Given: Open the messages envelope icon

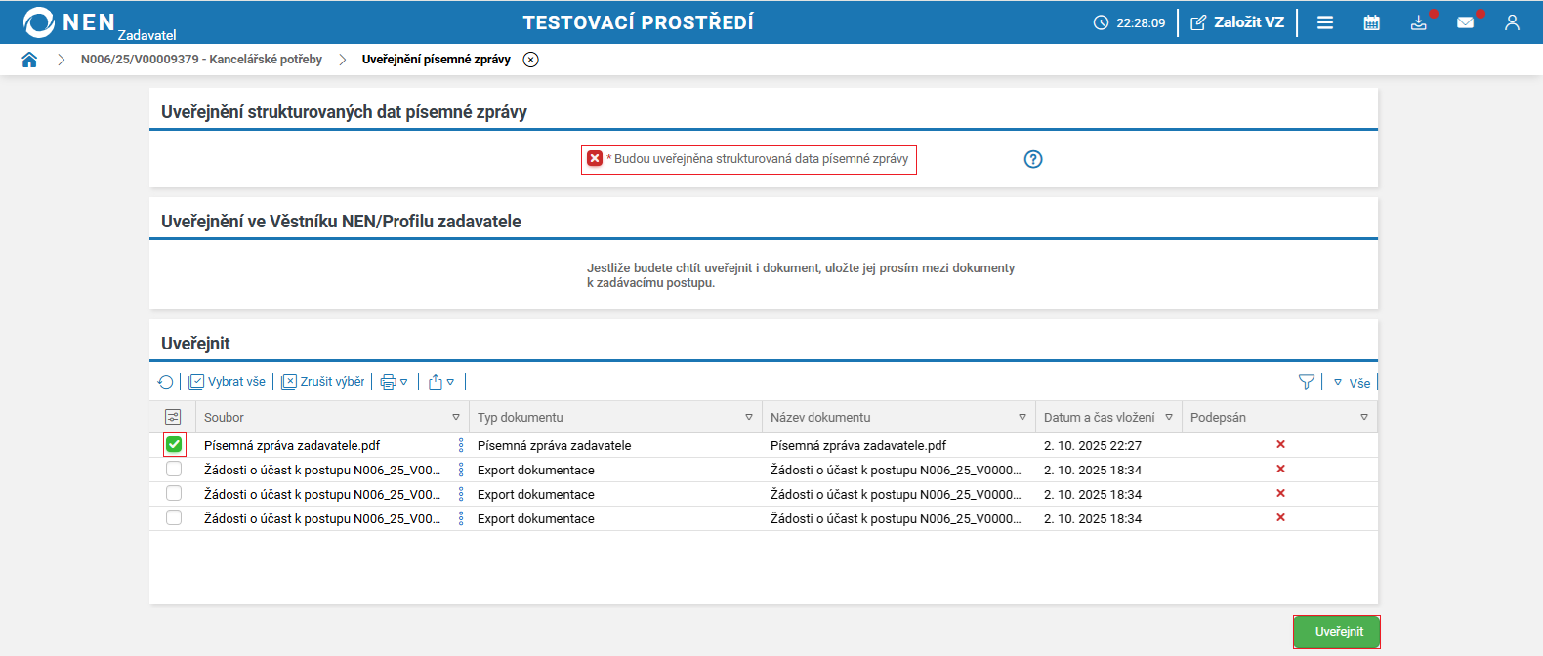Looking at the screenshot, I should pyautogui.click(x=1465, y=22).
